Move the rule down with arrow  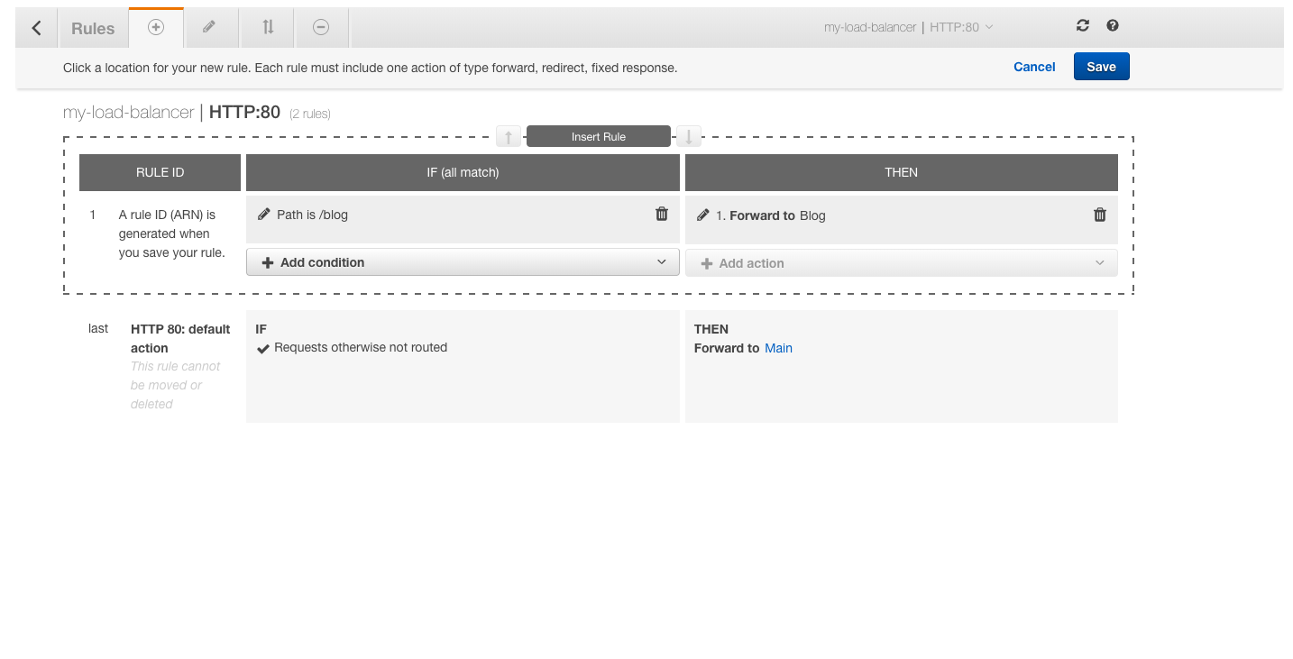coord(689,137)
